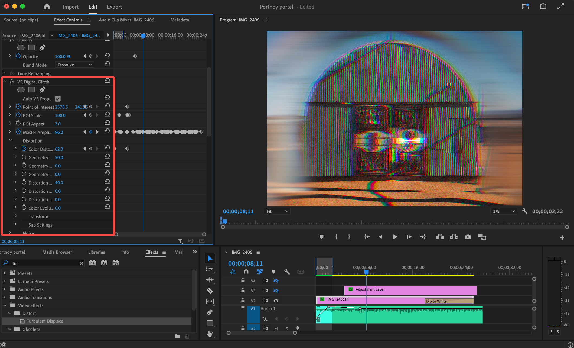Toggle V2 track output eye icon
574x348 pixels.
click(x=276, y=301)
